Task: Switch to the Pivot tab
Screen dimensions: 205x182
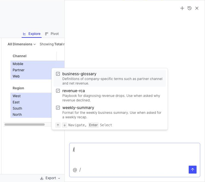Action: (x=52, y=34)
